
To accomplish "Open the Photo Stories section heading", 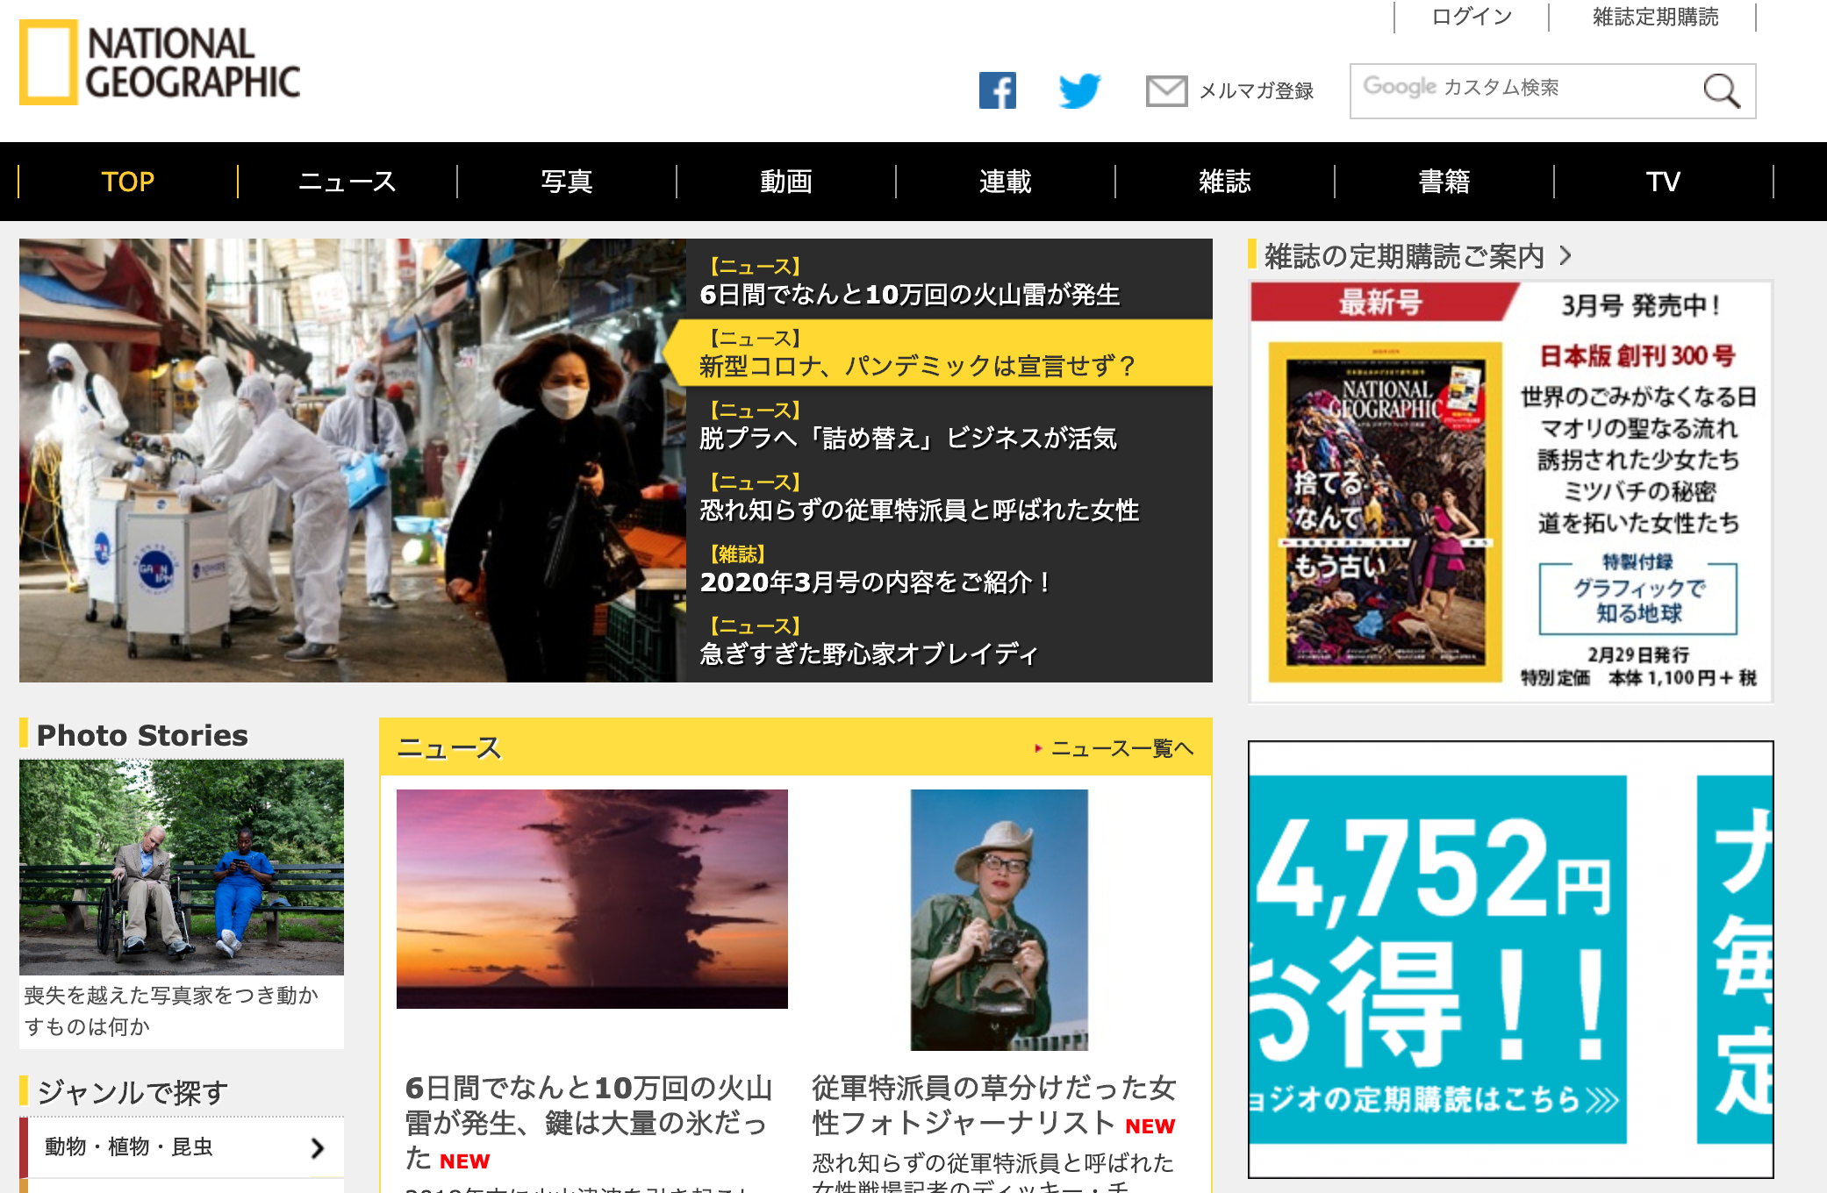I will (142, 735).
